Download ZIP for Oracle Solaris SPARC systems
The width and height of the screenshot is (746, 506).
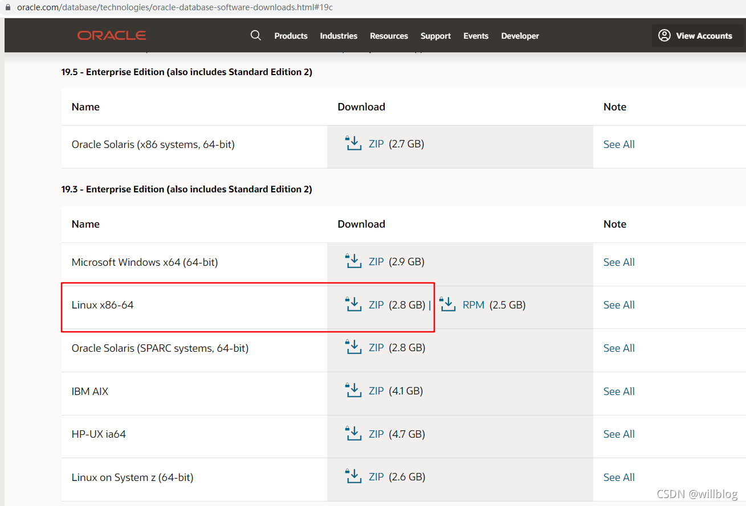point(376,348)
